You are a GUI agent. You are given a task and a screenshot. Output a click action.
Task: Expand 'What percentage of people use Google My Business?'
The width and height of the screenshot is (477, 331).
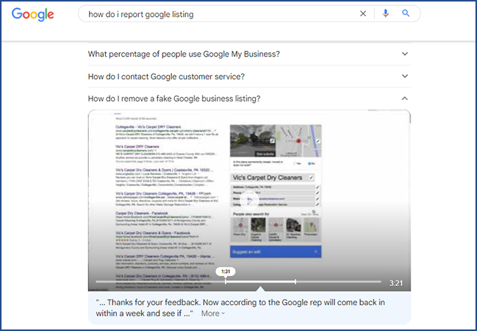pos(249,54)
